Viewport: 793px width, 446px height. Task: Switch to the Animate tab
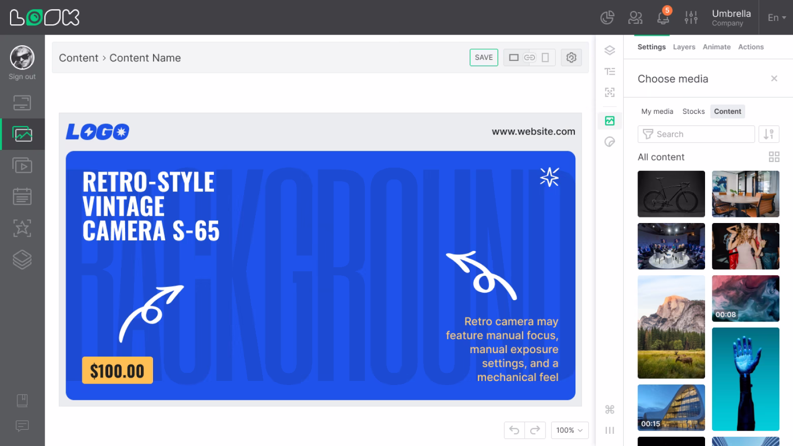[716, 47]
